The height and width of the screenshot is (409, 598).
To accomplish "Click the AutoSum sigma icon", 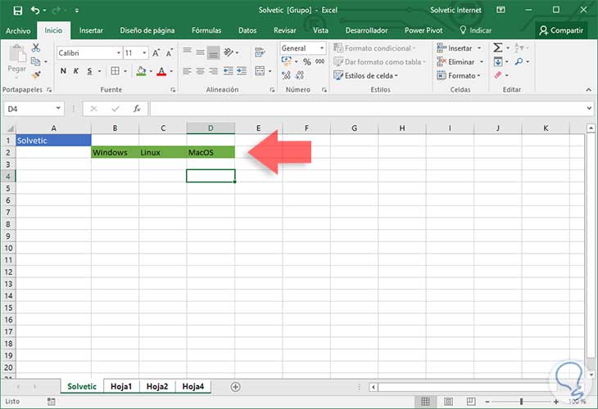I will 498,47.
